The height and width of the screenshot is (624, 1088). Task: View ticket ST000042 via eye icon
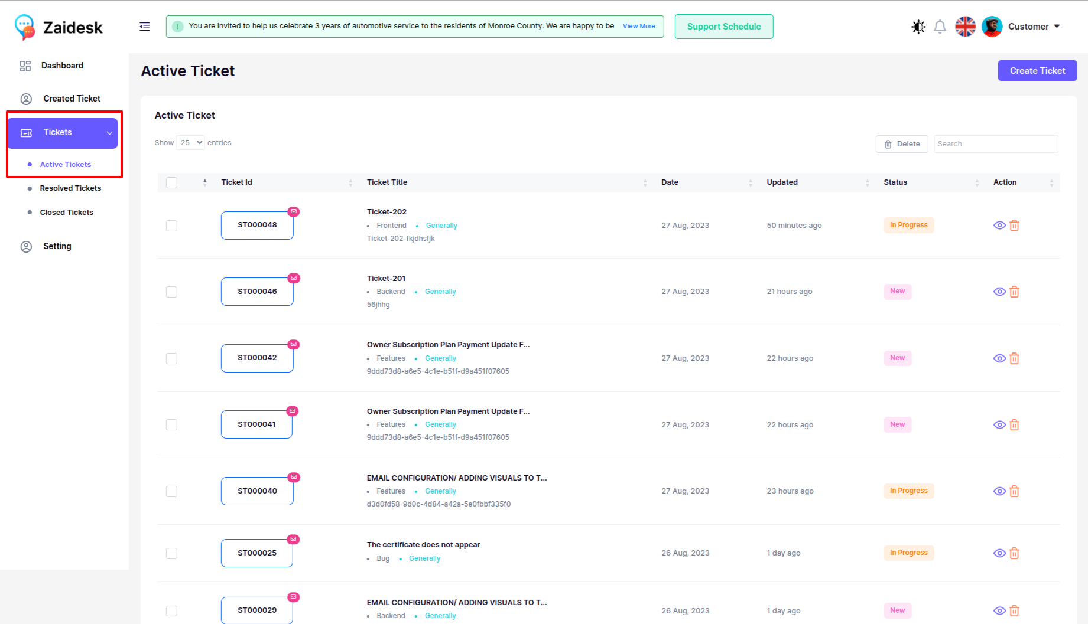point(999,358)
